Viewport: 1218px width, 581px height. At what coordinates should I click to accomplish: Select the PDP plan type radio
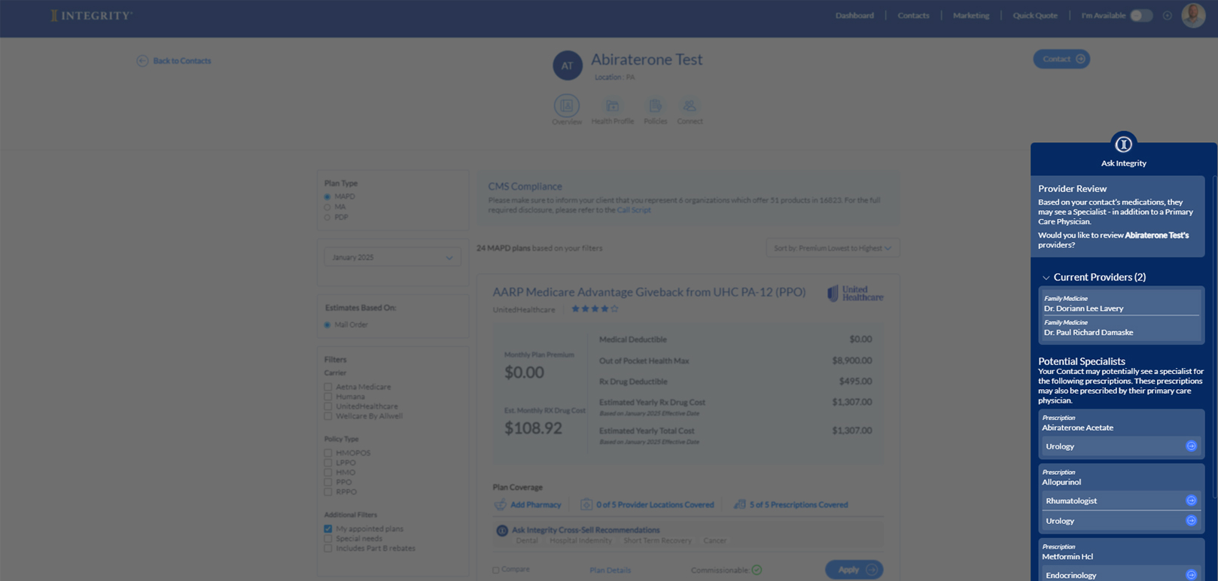tap(327, 217)
